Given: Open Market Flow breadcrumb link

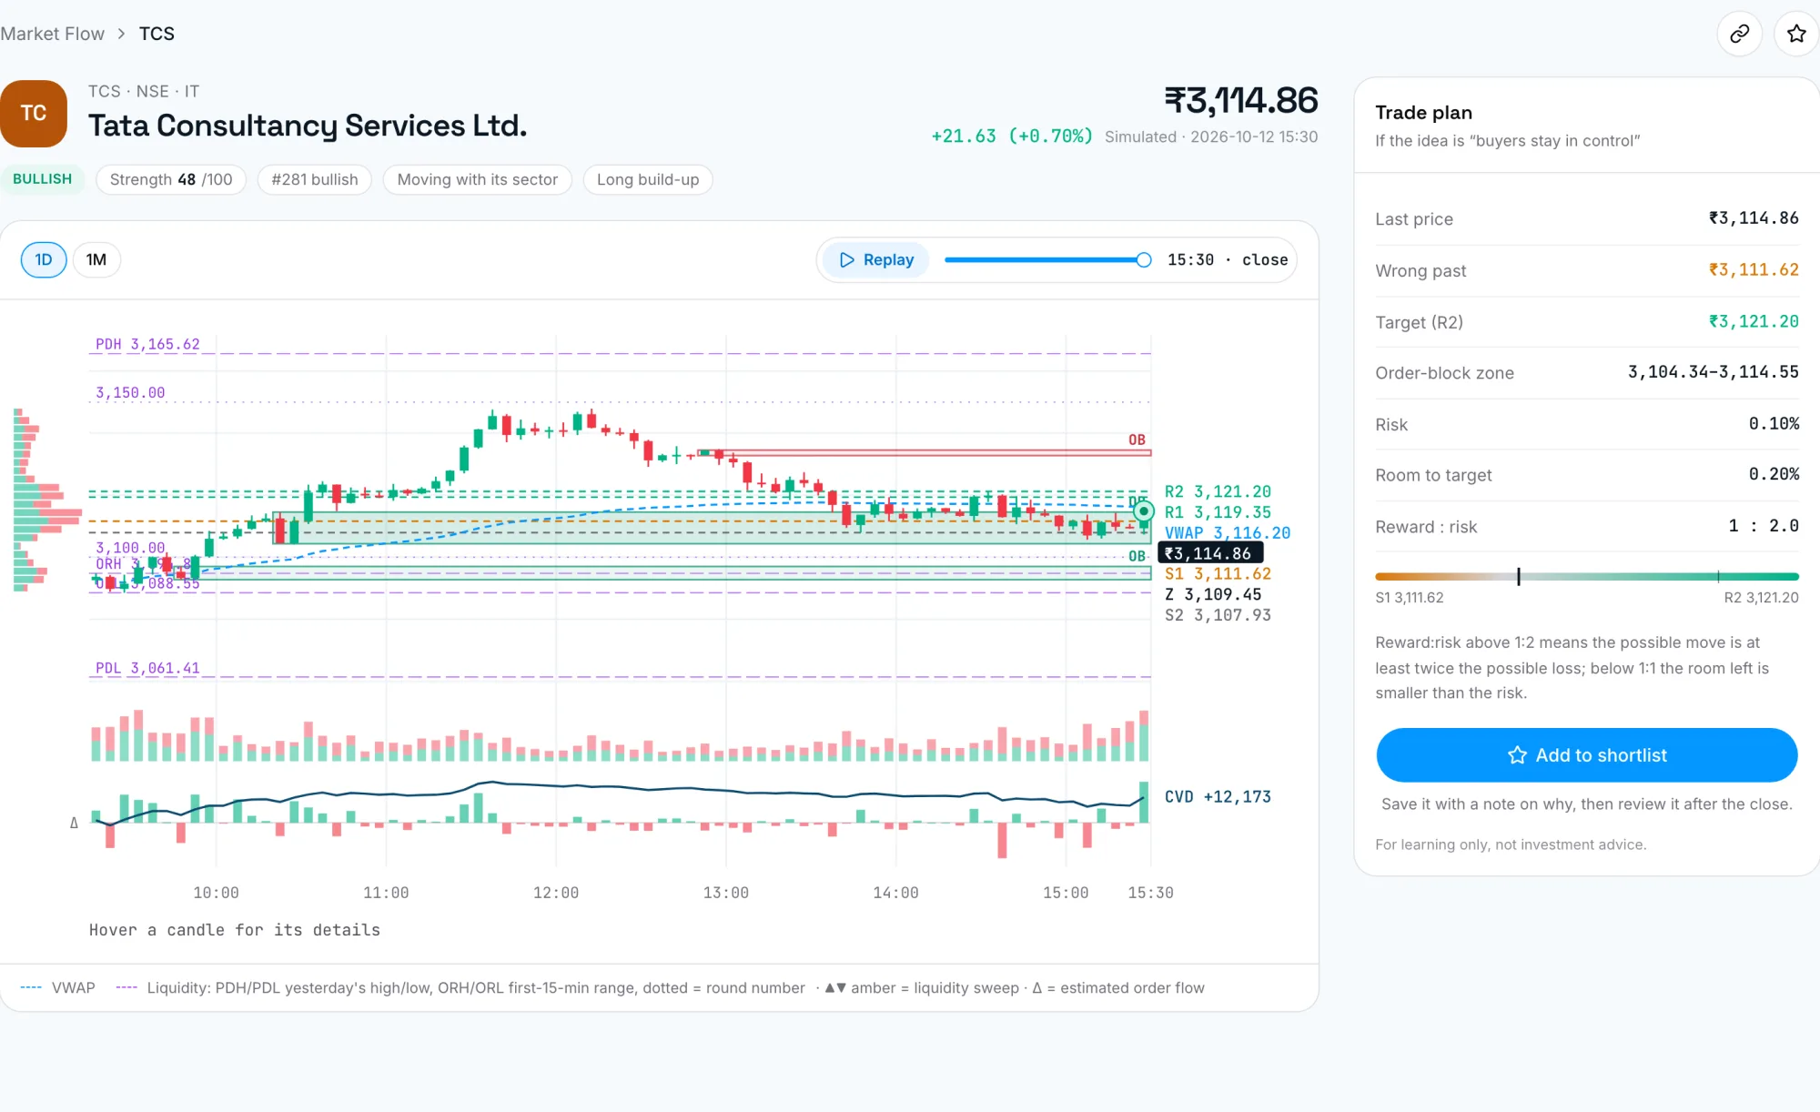Looking at the screenshot, I should coord(52,34).
